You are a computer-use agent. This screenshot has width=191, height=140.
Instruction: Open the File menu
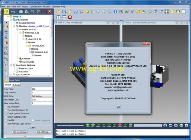point(4,6)
